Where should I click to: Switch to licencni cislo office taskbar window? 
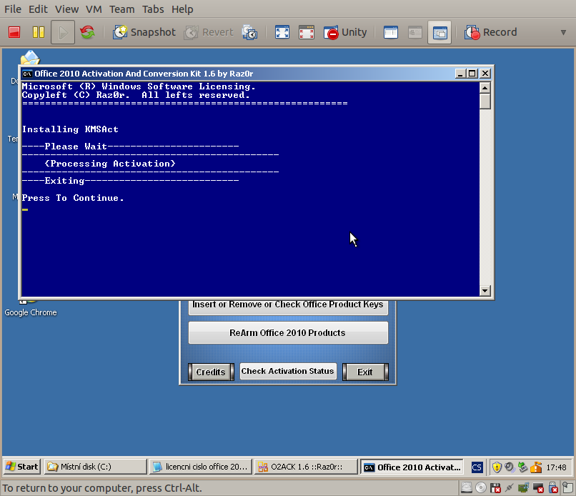point(201,467)
